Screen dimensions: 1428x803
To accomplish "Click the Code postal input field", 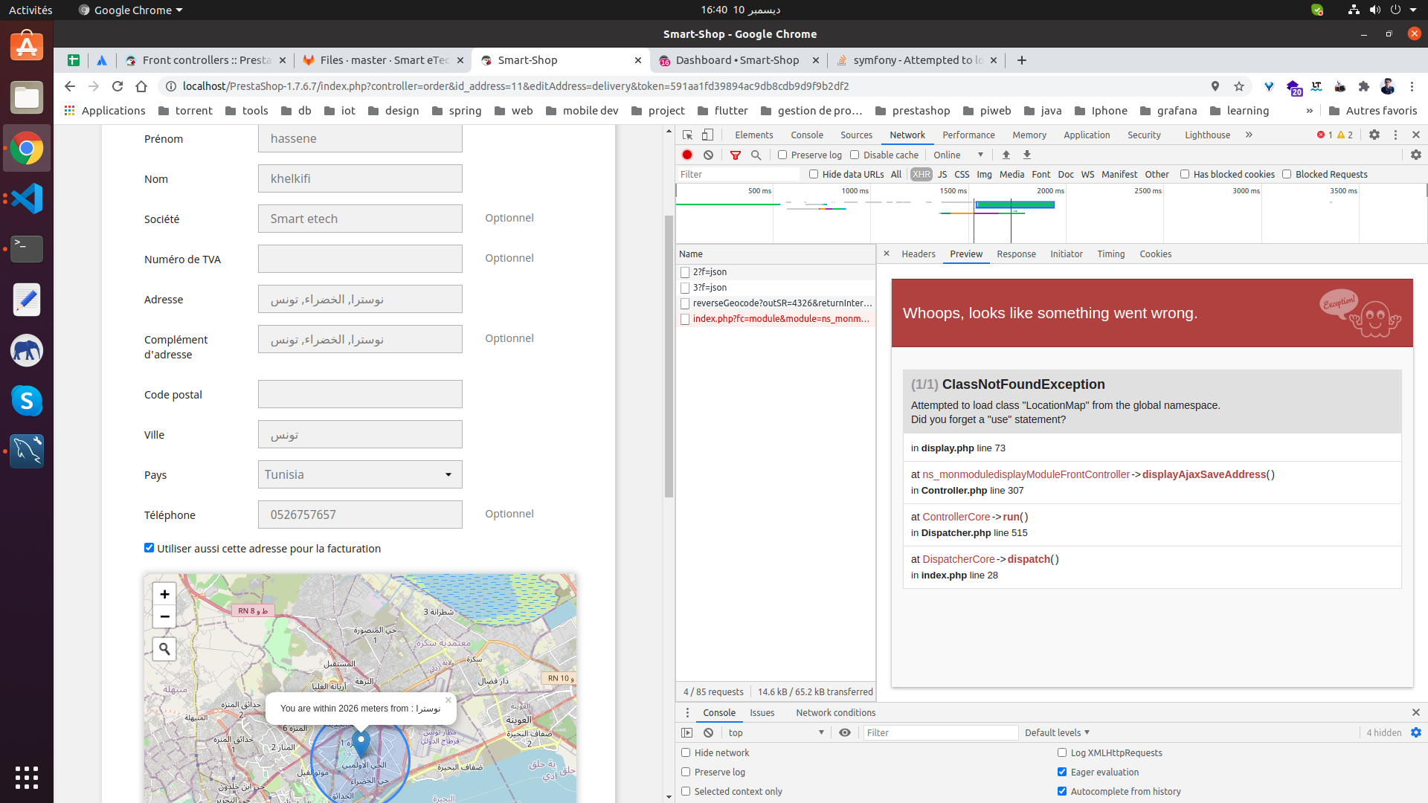I will coord(360,394).
